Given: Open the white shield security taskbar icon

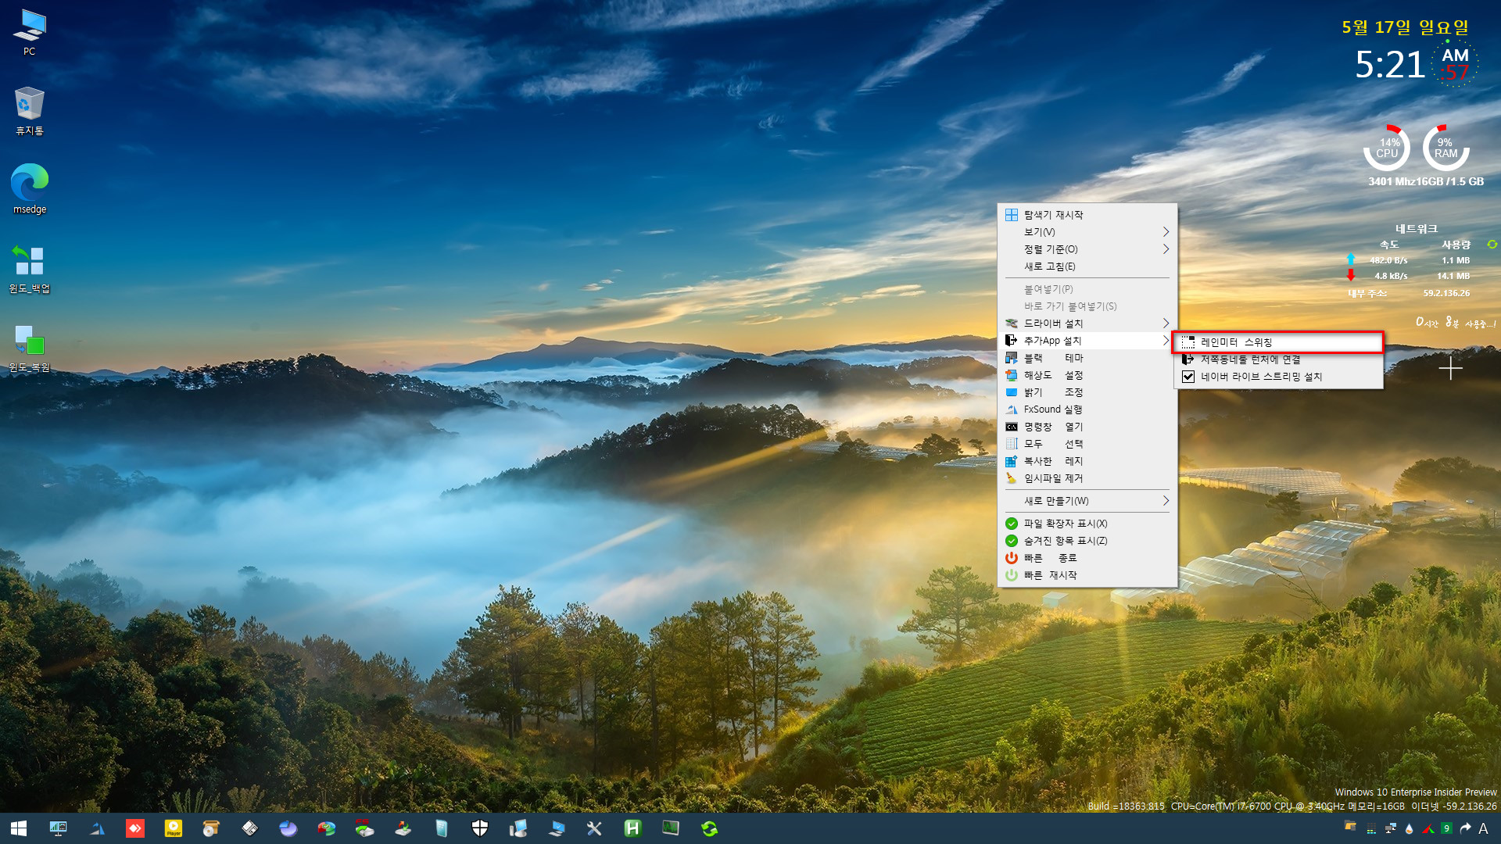Looking at the screenshot, I should tap(480, 828).
